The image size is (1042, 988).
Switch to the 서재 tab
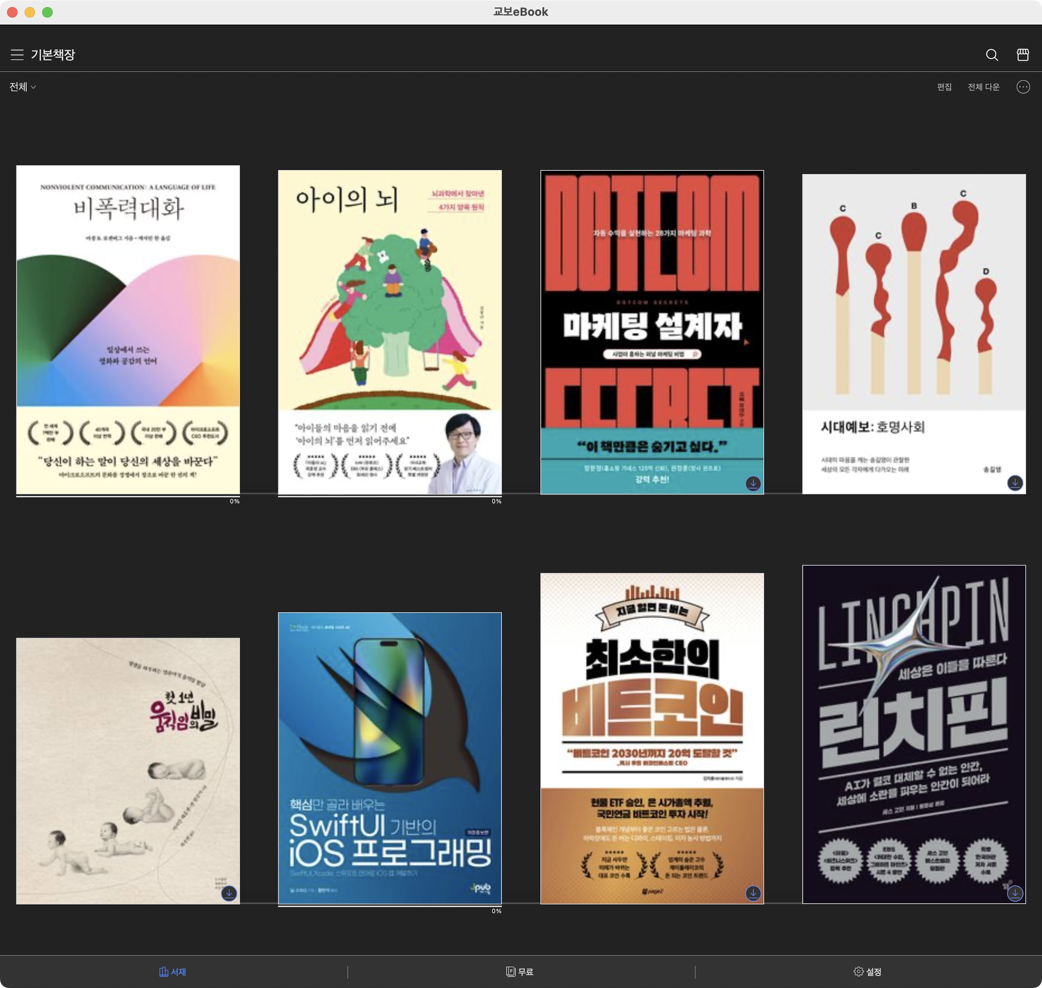172,971
